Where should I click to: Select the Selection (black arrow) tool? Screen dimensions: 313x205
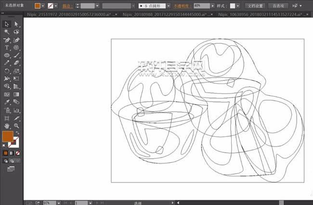click(x=7, y=24)
